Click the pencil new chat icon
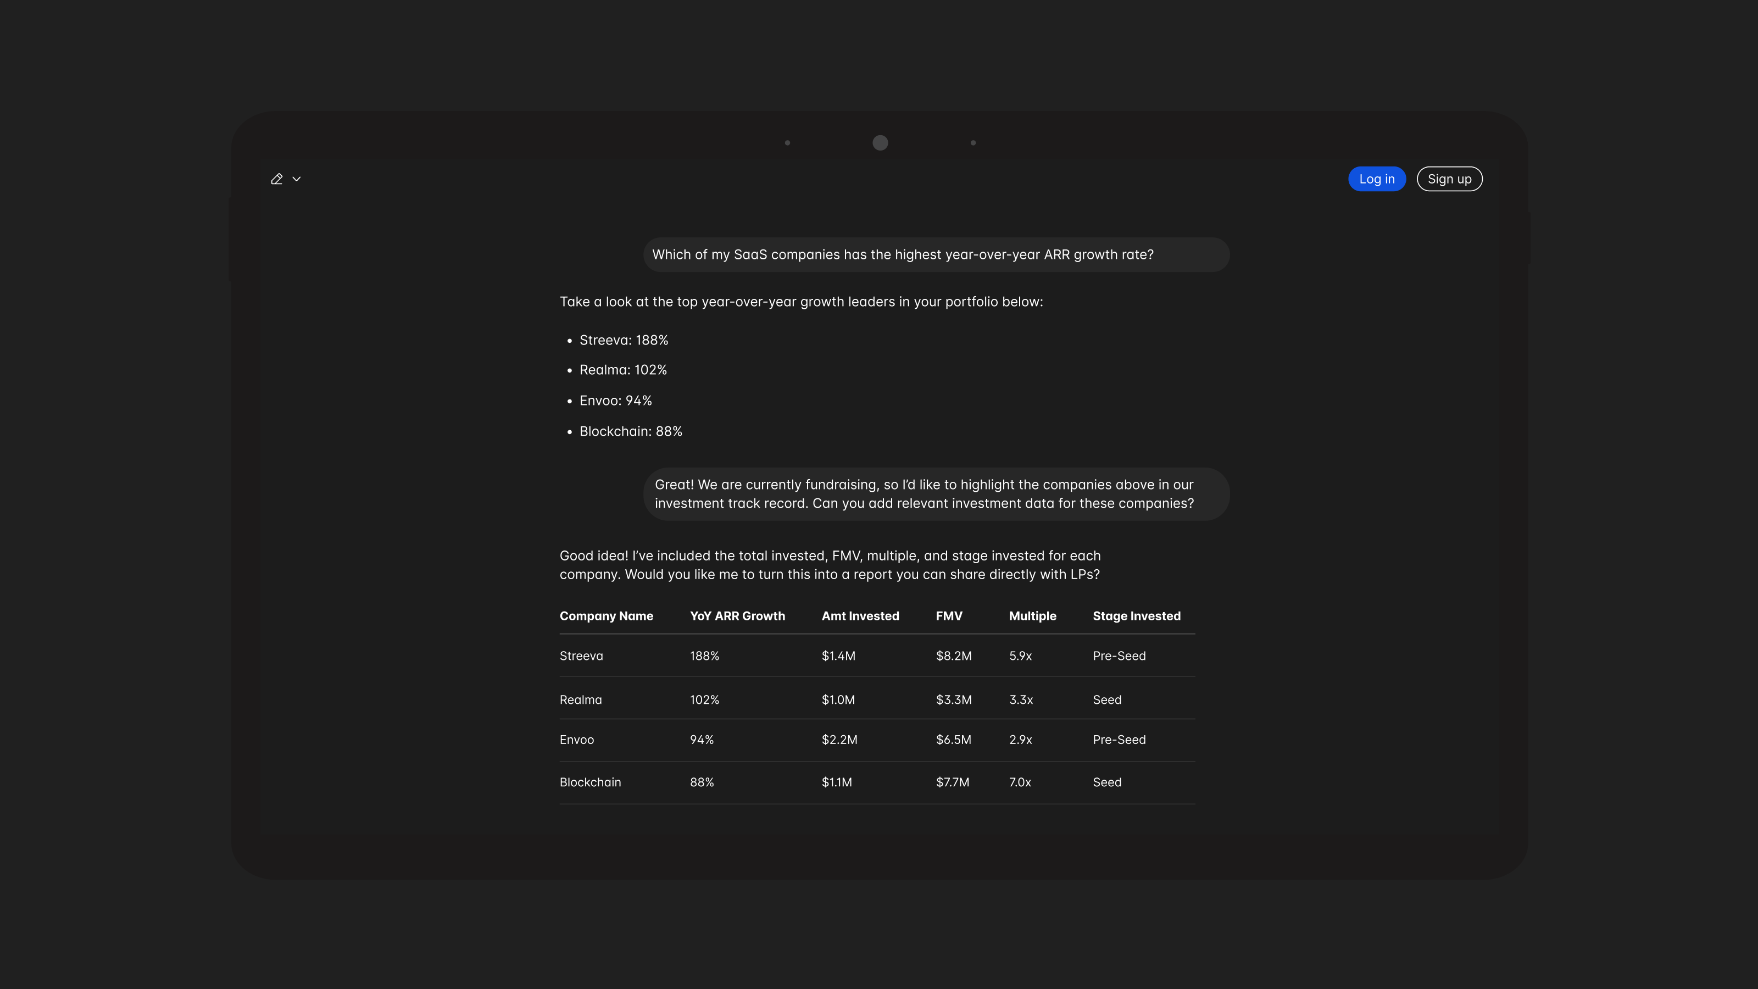The height and width of the screenshot is (989, 1758). pyautogui.click(x=276, y=179)
